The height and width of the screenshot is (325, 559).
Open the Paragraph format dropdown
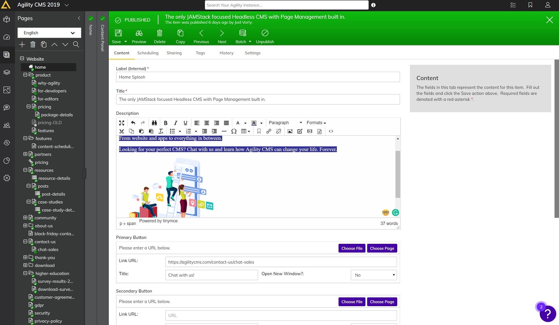(285, 123)
